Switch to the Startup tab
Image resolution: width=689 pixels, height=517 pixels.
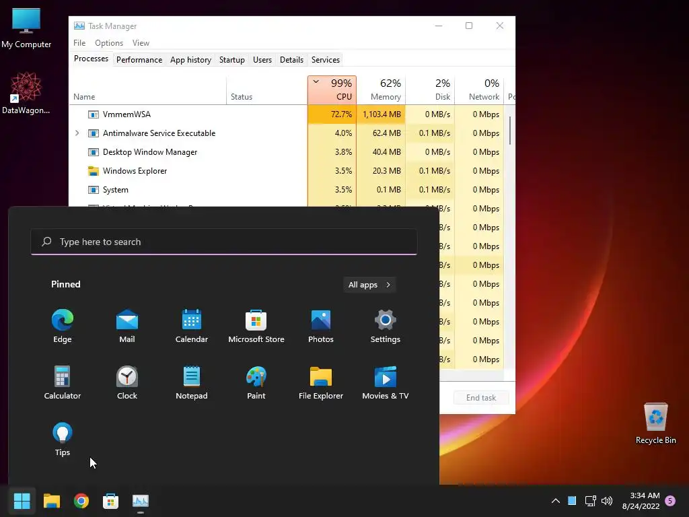pos(232,60)
